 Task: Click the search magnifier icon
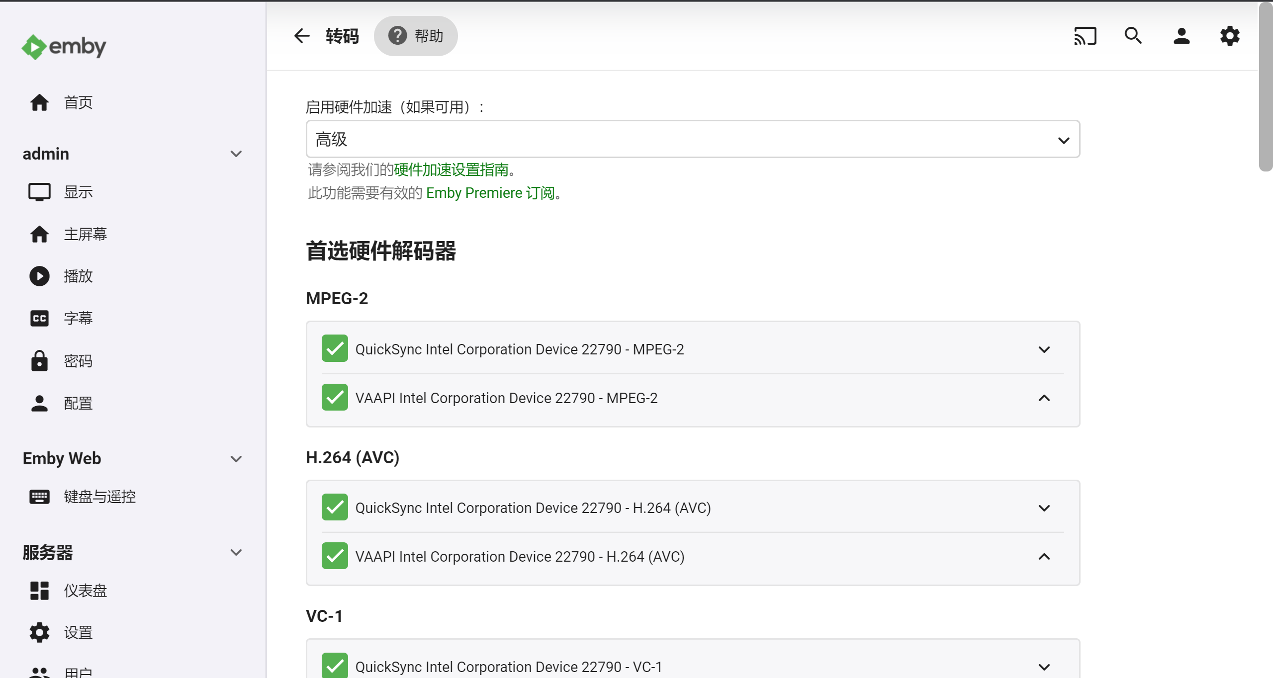1133,36
